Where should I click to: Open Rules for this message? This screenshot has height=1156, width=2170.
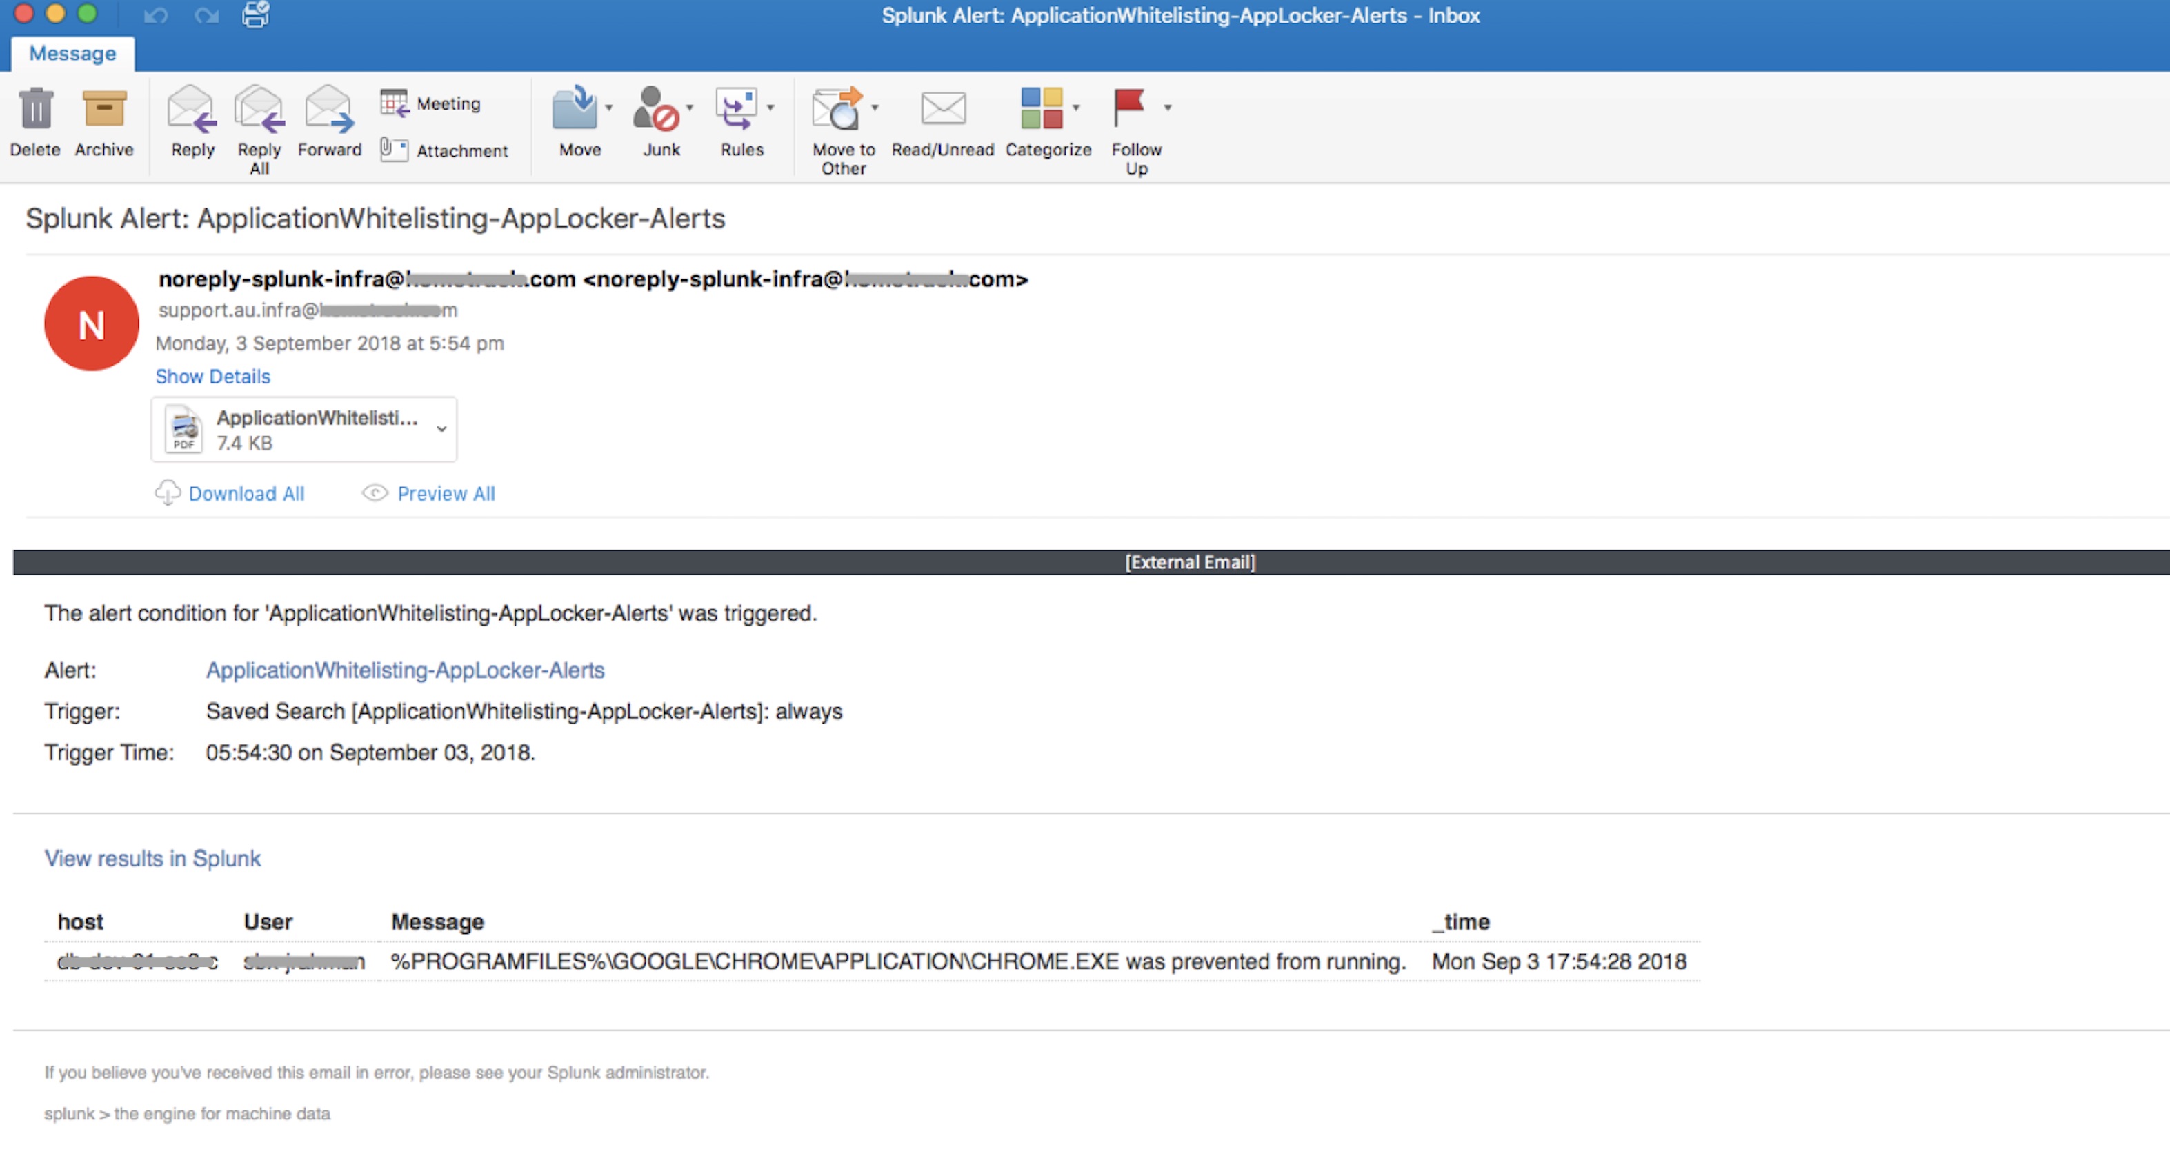739,122
